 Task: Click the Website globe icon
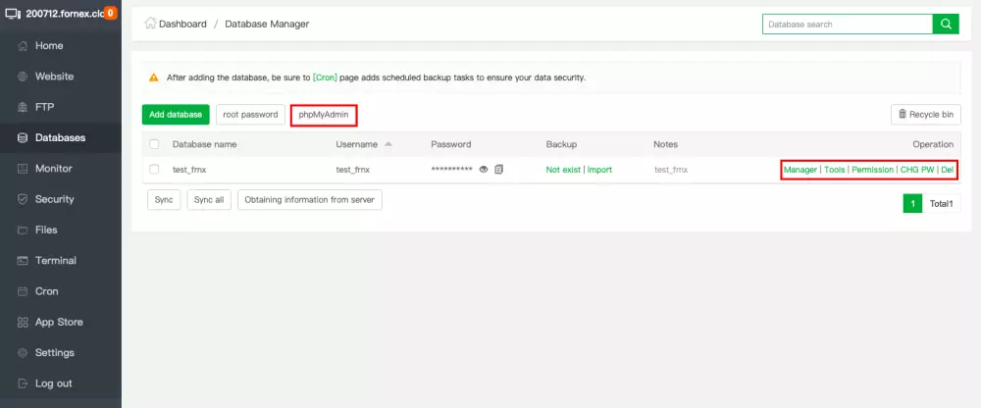click(23, 76)
